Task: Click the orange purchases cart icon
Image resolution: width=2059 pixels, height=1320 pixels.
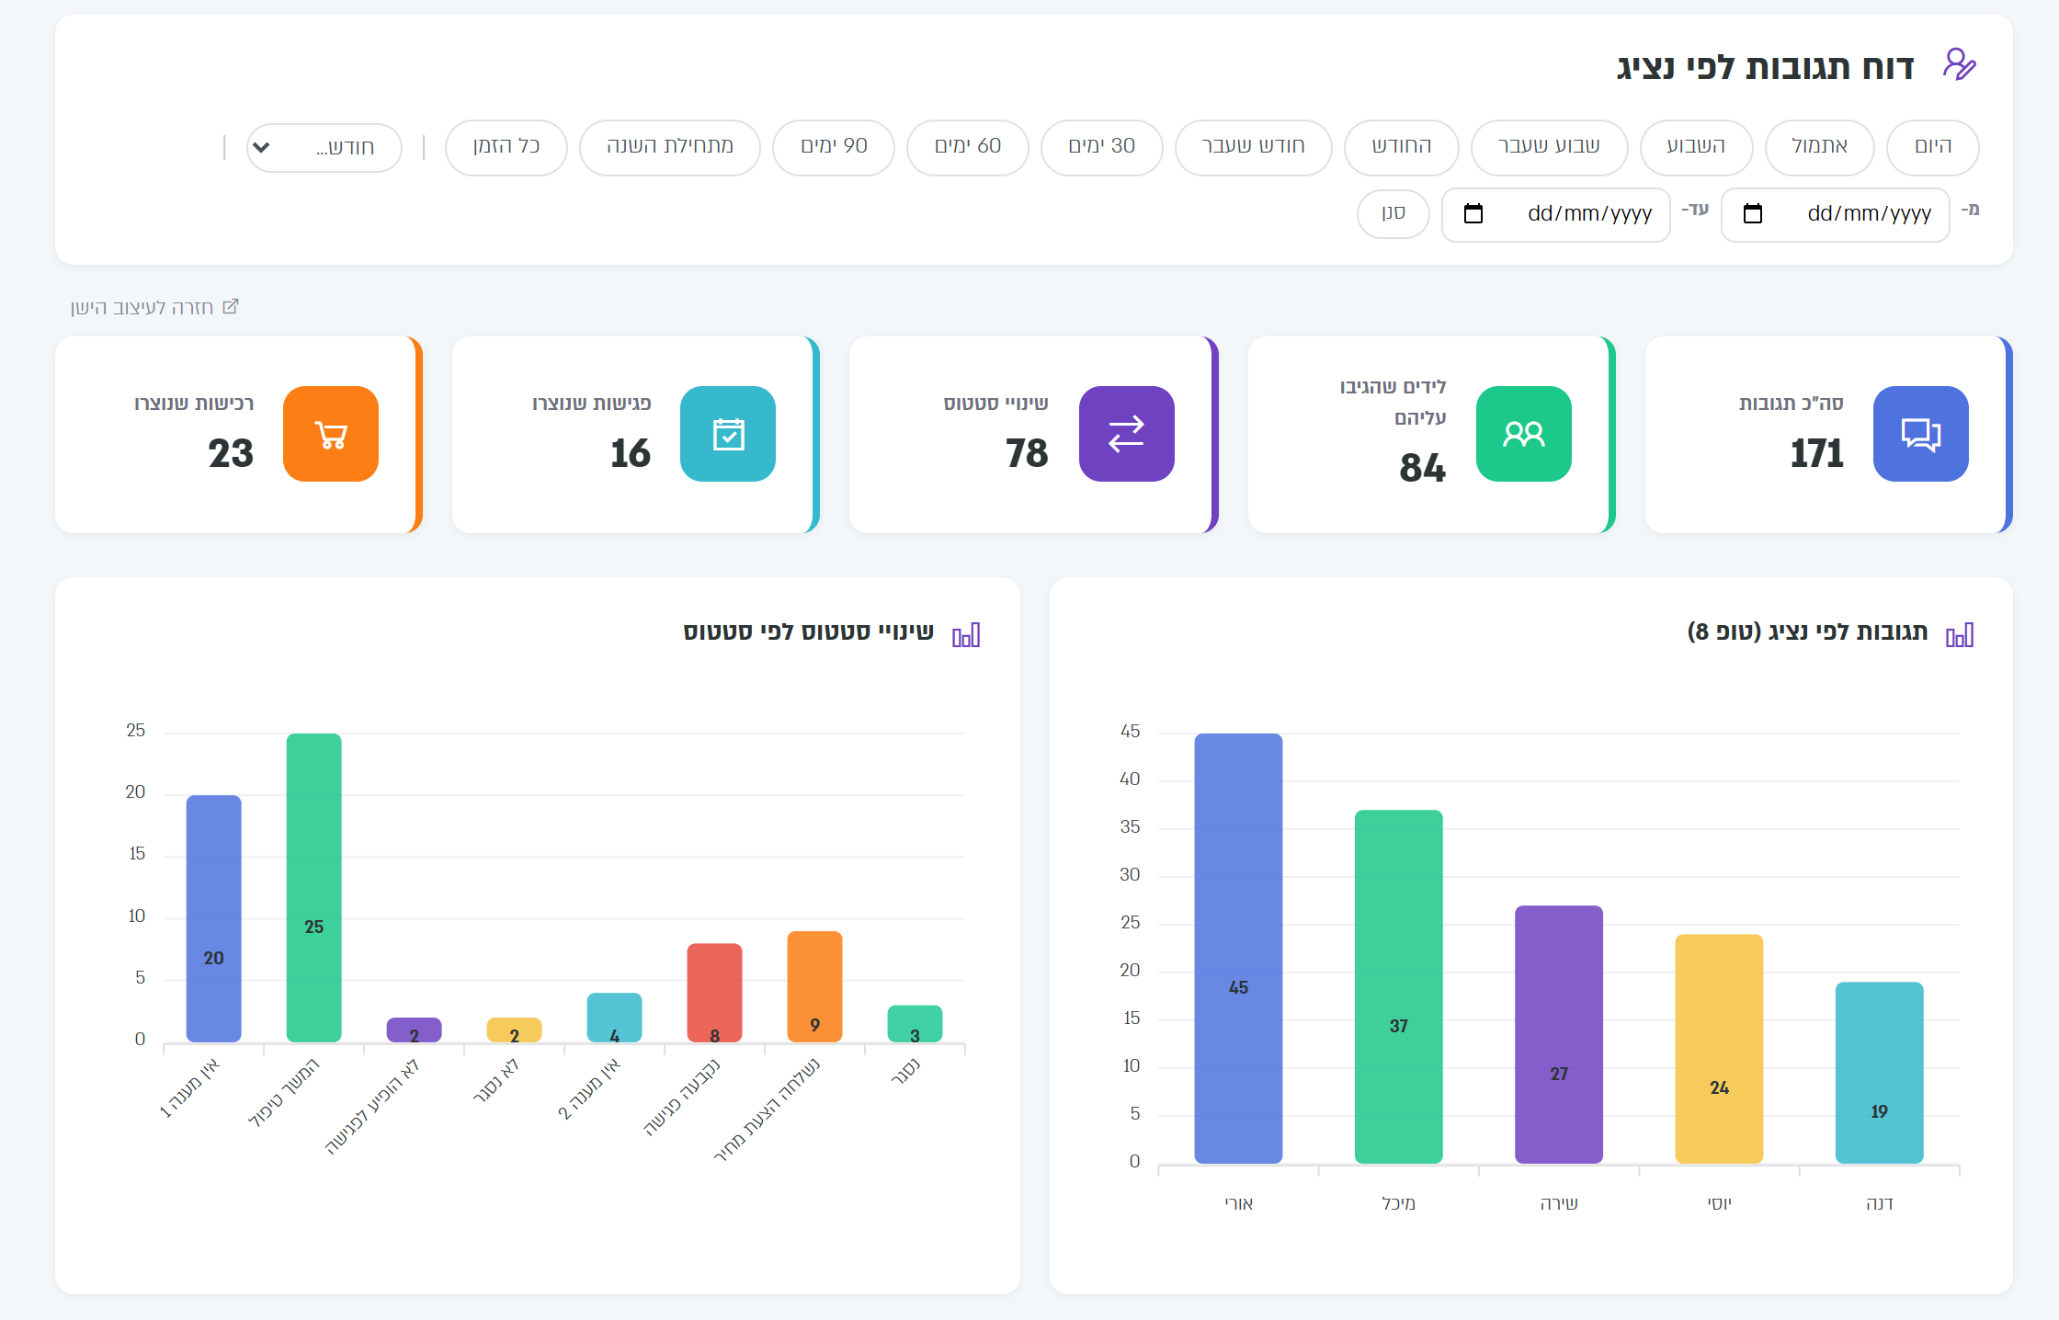Action: (x=331, y=434)
